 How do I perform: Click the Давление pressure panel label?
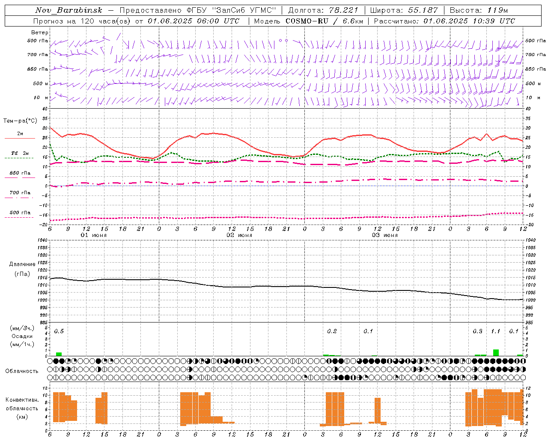click(x=22, y=264)
